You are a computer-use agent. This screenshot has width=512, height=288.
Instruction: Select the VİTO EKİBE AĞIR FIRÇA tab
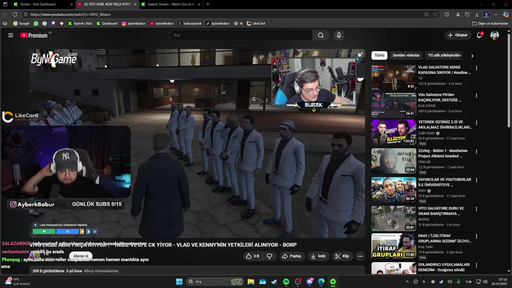pyautogui.click(x=106, y=4)
